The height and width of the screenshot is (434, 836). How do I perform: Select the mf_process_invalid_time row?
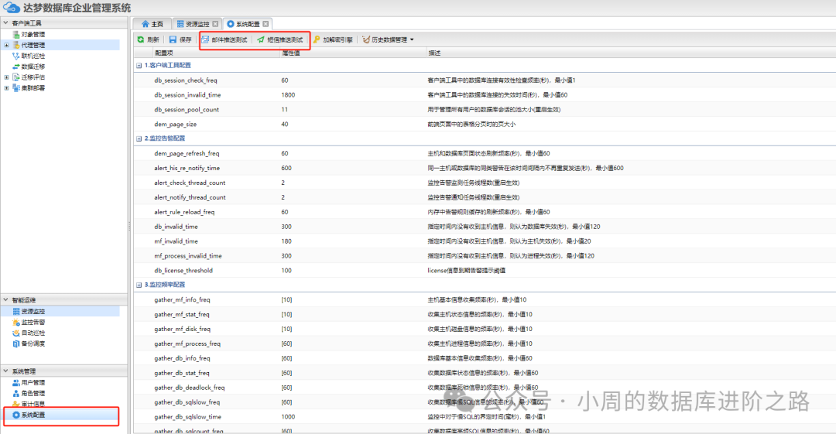(x=485, y=256)
